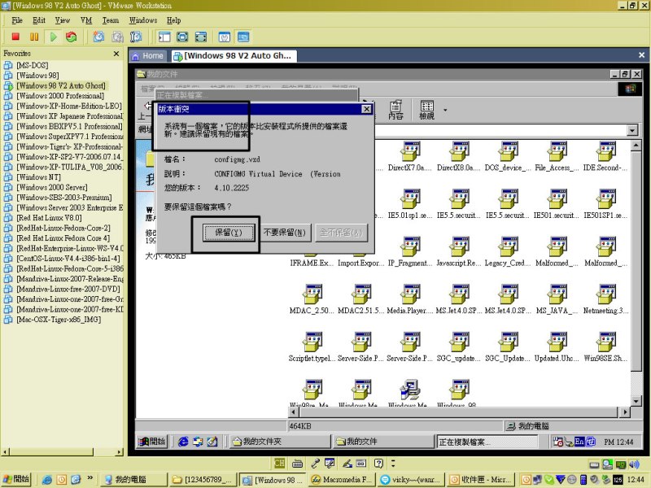Click the file list scroll down arrow

click(x=636, y=401)
